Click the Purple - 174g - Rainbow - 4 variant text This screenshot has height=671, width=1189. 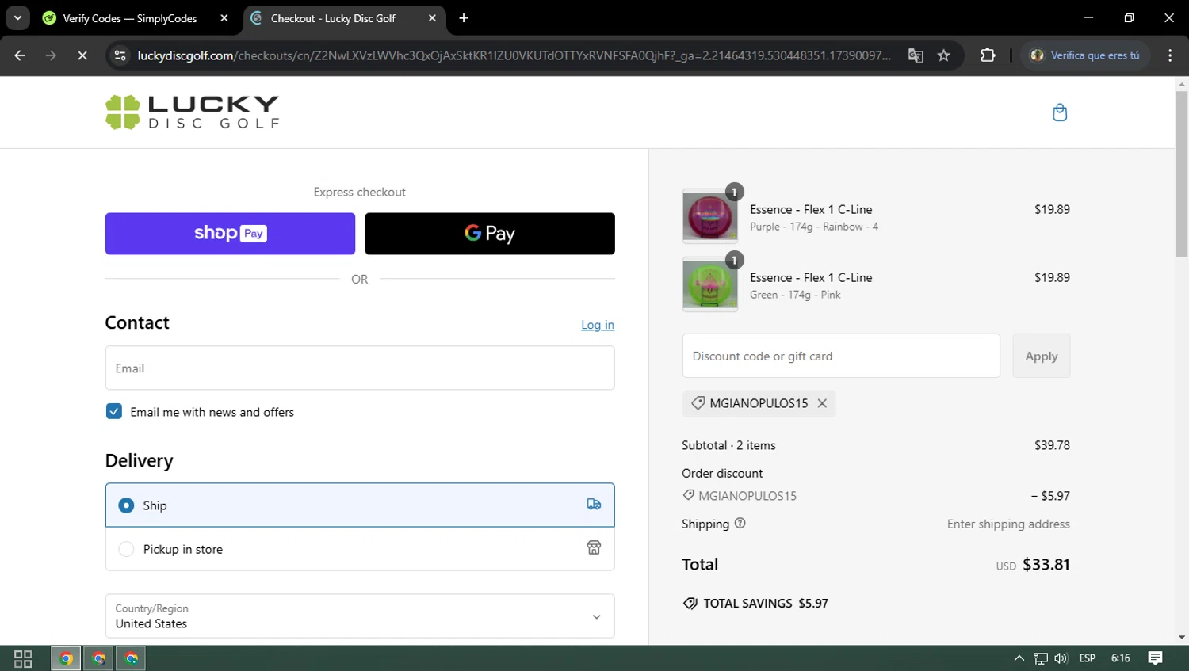[814, 227]
